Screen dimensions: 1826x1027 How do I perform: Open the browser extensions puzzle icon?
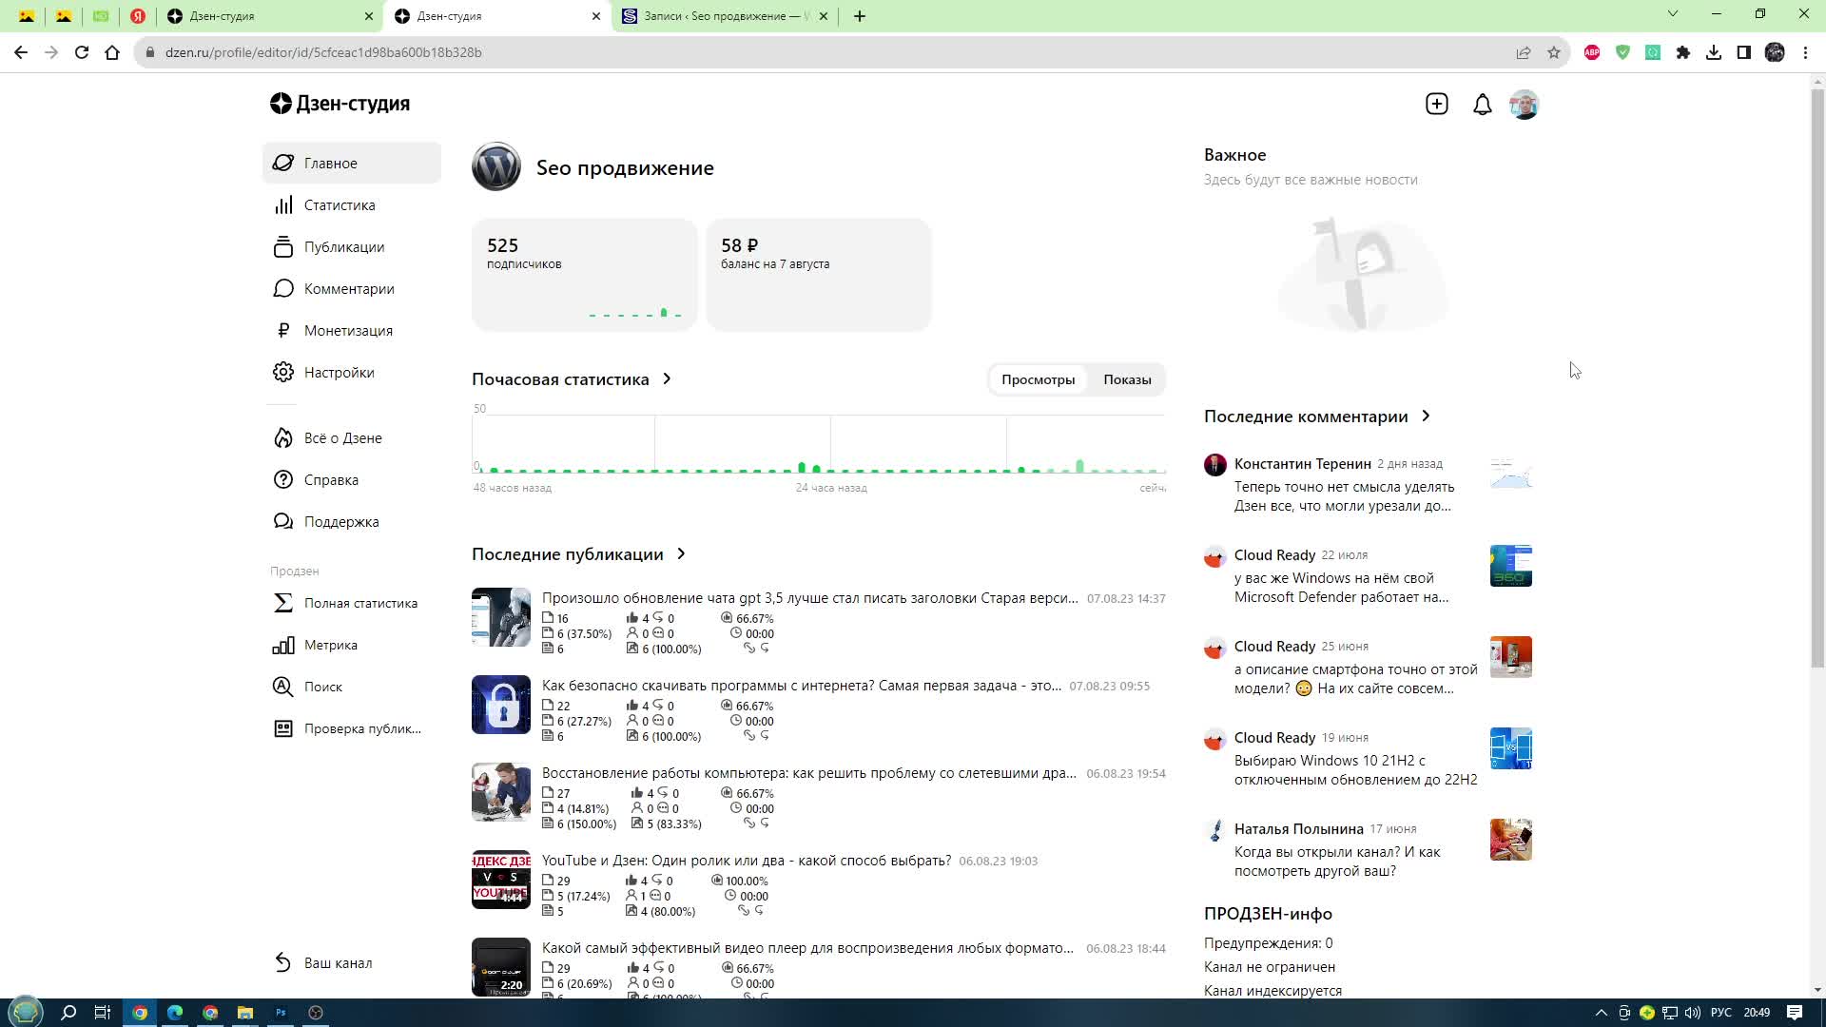click(1683, 52)
